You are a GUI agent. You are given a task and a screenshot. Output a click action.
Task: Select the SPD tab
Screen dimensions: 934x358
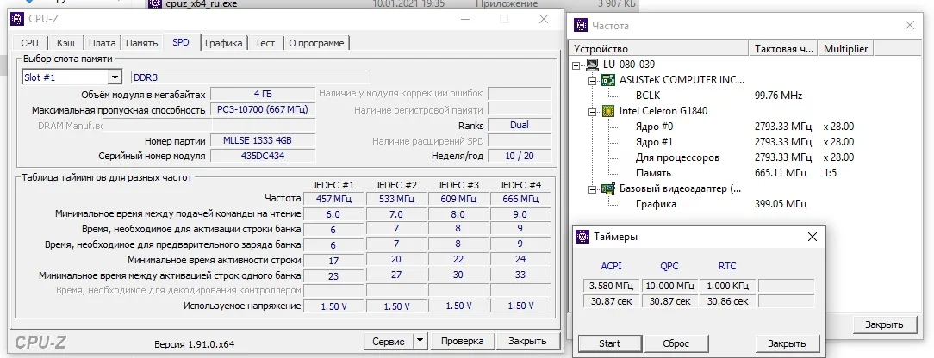(x=181, y=42)
